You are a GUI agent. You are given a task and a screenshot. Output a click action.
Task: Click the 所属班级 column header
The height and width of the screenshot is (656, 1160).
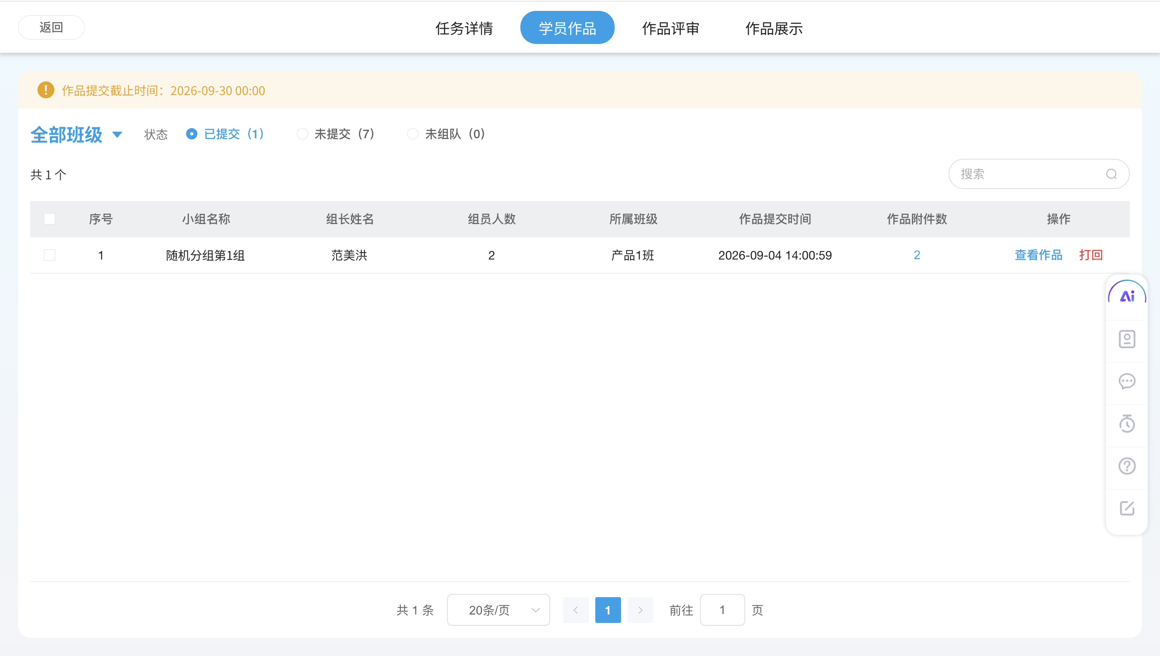(x=633, y=219)
